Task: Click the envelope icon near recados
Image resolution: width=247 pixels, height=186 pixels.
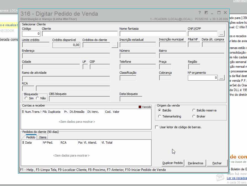Action: coord(220,177)
